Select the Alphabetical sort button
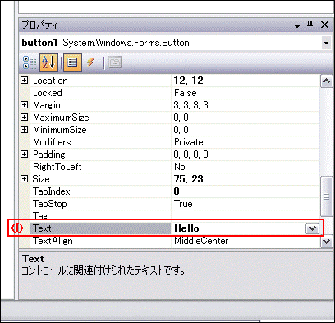The width and height of the screenshot is (335, 323). pos(48,62)
